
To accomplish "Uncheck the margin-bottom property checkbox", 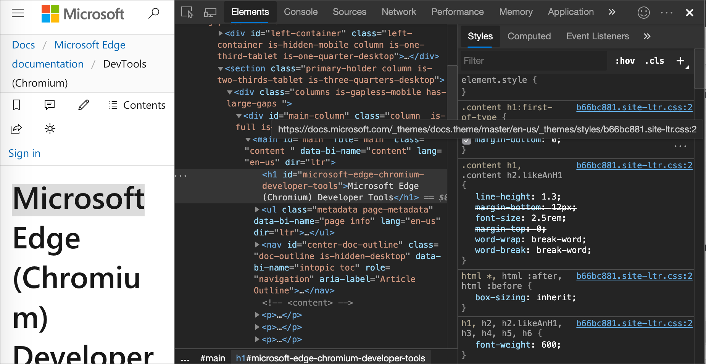I will [x=466, y=140].
